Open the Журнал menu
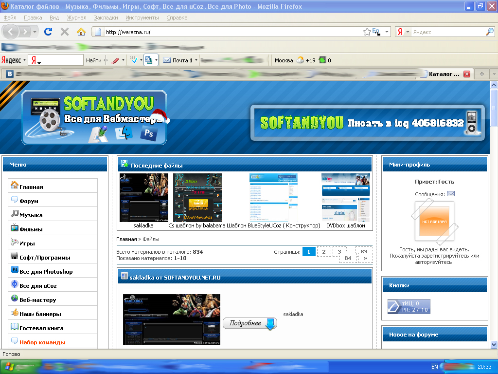498x374 pixels. pos(76,18)
